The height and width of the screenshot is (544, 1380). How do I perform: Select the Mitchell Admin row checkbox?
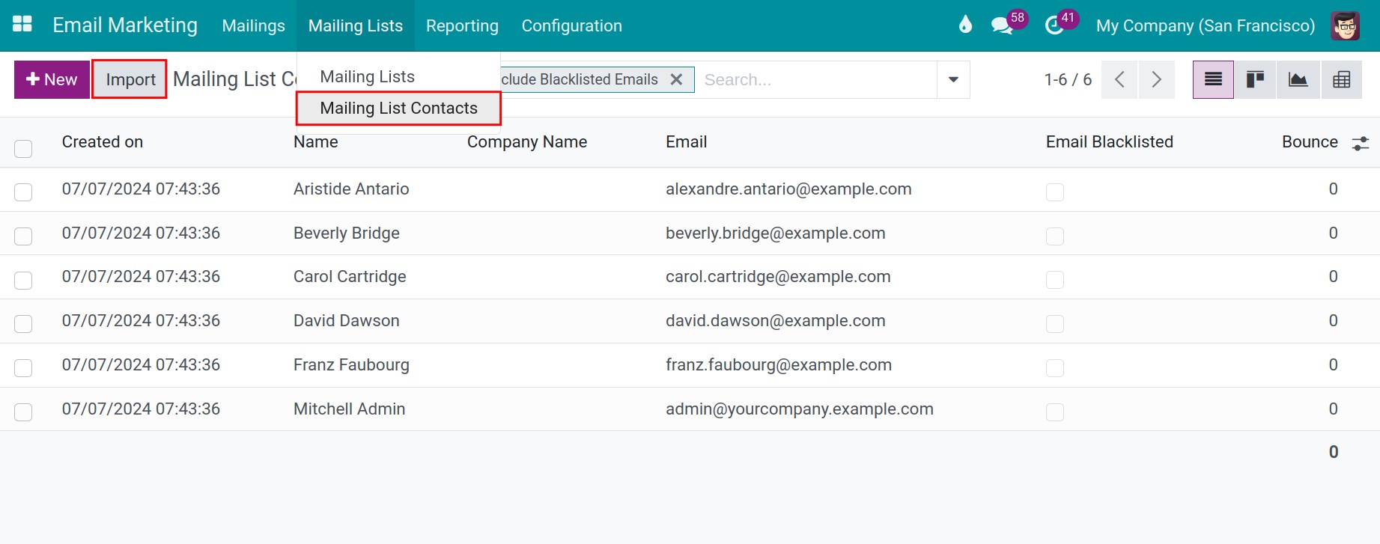[23, 412]
